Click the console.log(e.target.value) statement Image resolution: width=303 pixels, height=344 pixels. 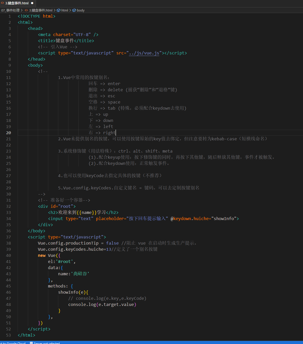pos(102,304)
